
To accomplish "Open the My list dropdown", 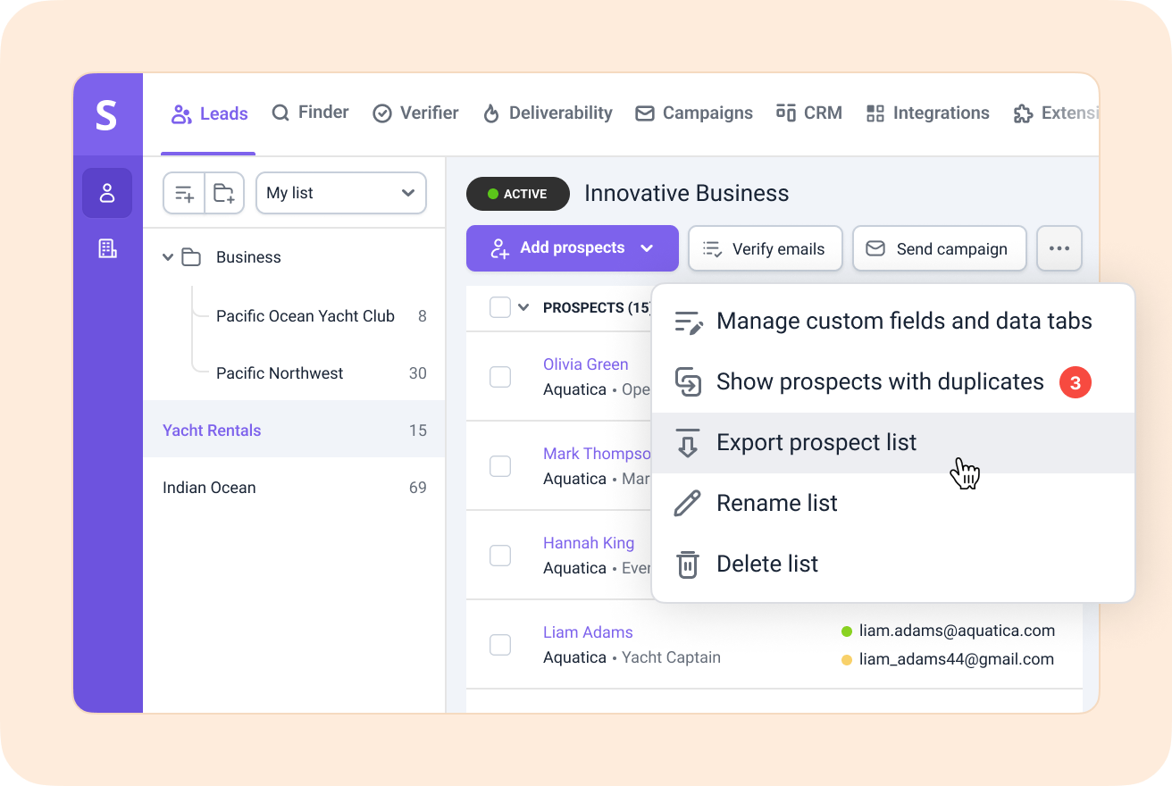I will 340,192.
